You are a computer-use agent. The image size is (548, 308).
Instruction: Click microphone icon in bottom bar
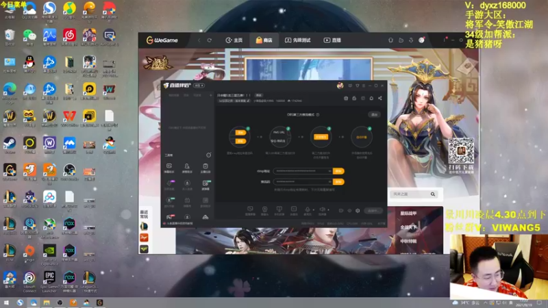307,210
